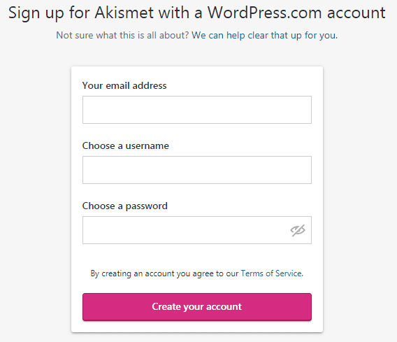
Task: Focus the Choose a username text box
Action: coord(197,170)
